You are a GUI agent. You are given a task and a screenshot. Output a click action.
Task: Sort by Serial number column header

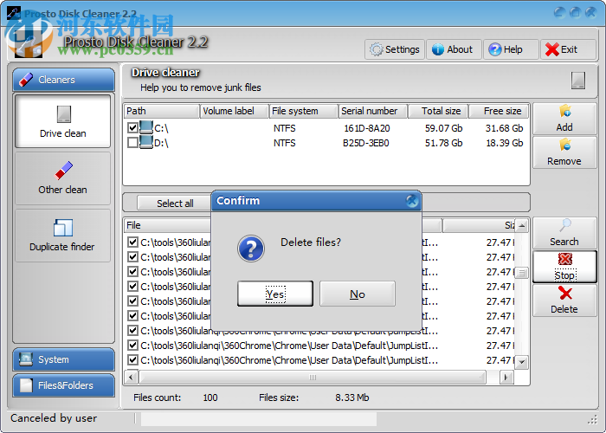pyautogui.click(x=373, y=111)
